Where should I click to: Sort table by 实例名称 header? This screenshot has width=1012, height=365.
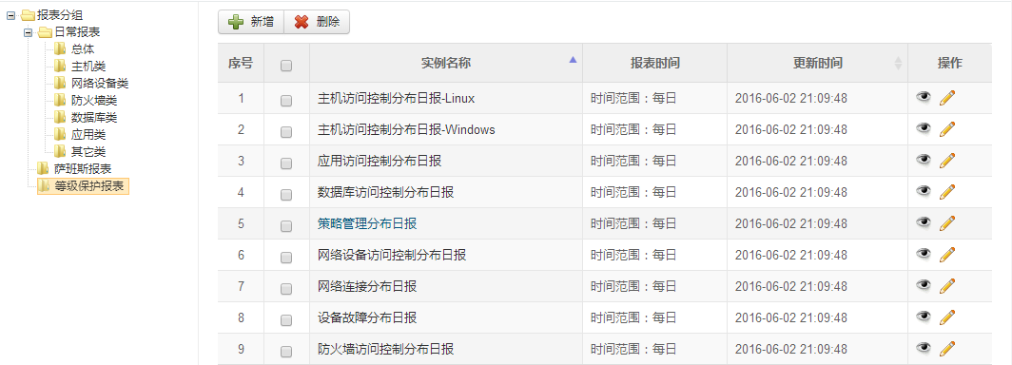coord(446,63)
